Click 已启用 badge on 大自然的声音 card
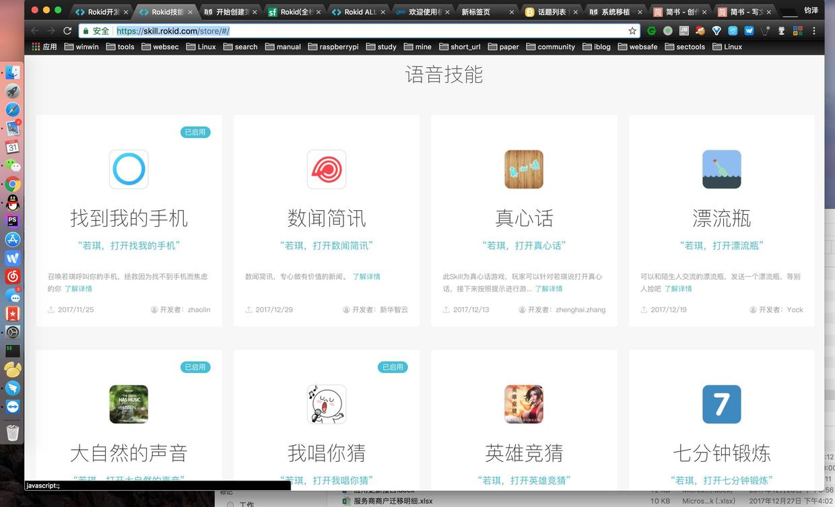Image resolution: width=835 pixels, height=507 pixels. click(x=195, y=368)
